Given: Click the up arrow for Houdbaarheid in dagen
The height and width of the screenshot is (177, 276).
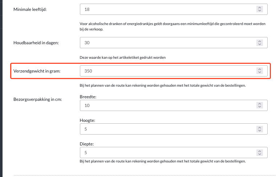Looking at the screenshot, I should click(x=260, y=41).
